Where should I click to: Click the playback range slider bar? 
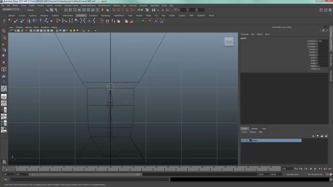(85, 174)
